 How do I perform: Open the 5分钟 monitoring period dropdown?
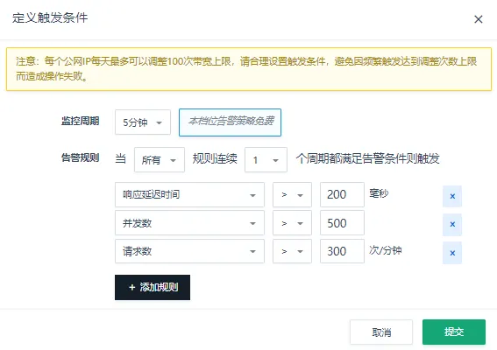(x=143, y=122)
